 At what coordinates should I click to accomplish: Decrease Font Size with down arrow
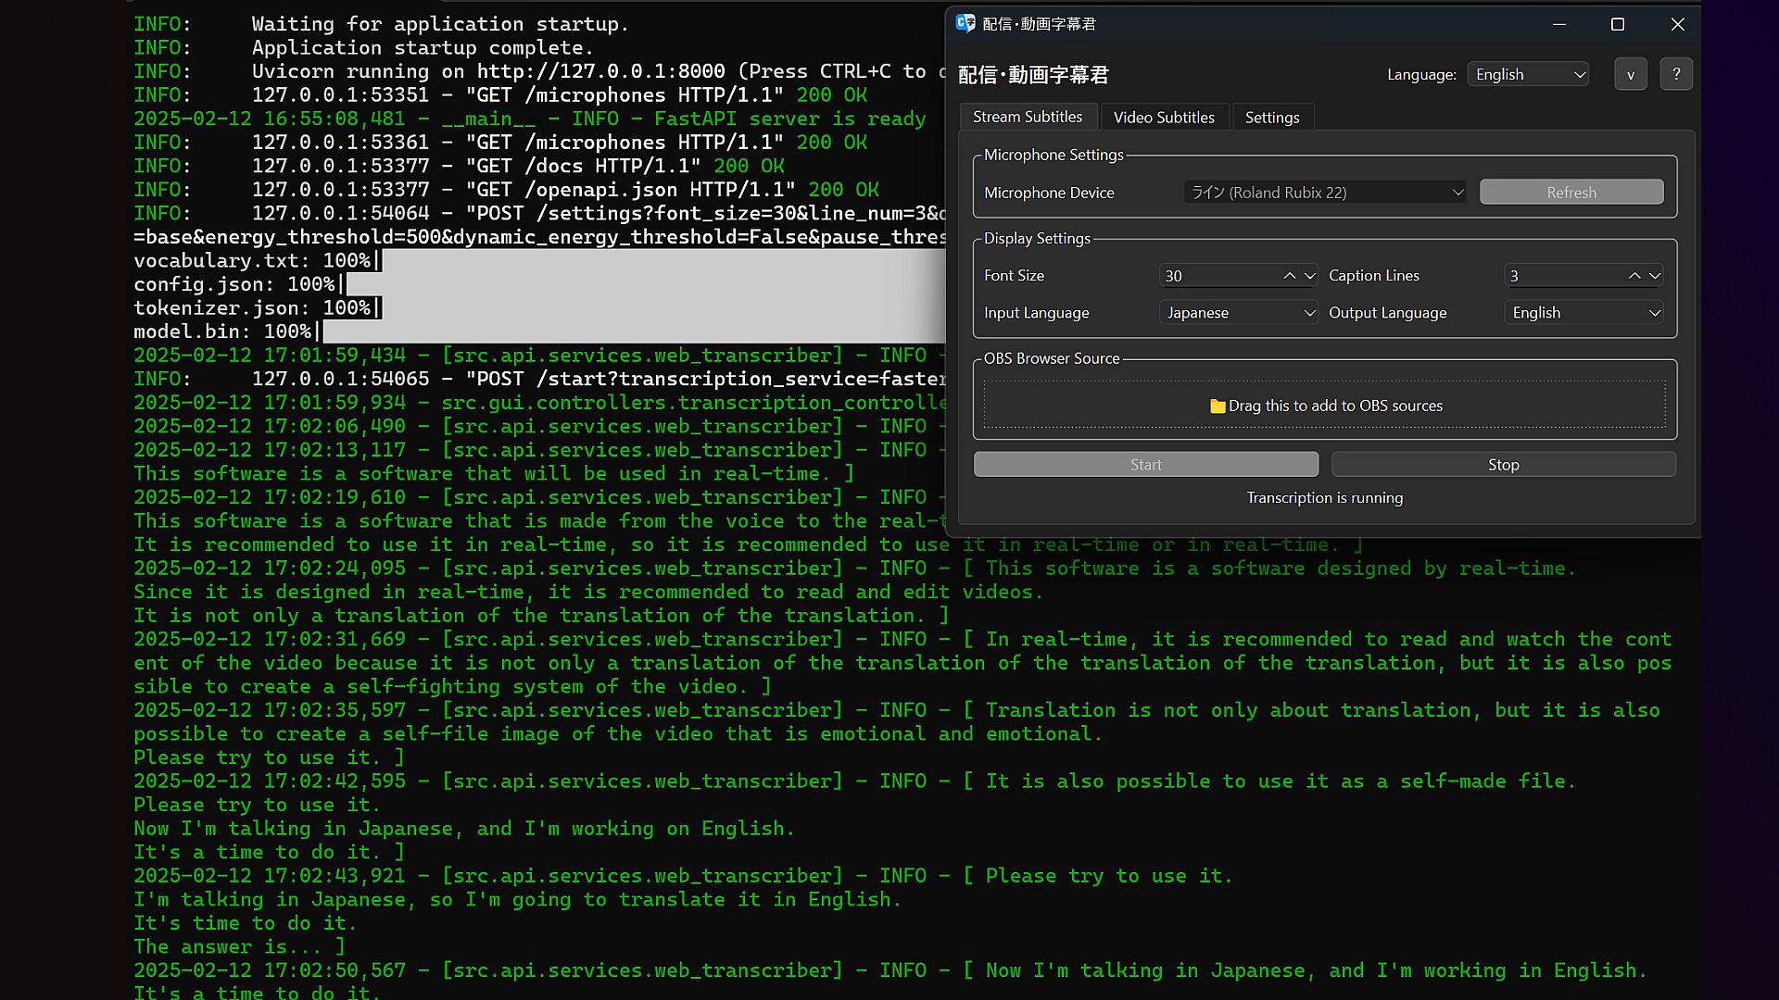tap(1309, 276)
